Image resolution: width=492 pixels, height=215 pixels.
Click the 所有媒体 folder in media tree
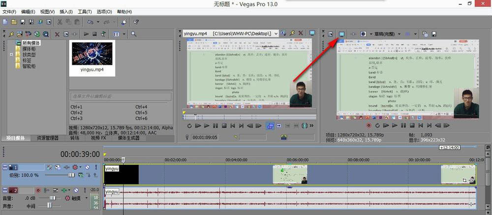click(x=31, y=43)
